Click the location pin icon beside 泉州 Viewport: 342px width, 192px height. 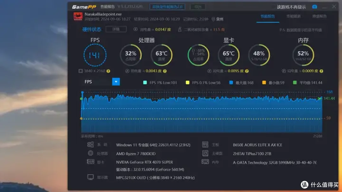point(213,19)
